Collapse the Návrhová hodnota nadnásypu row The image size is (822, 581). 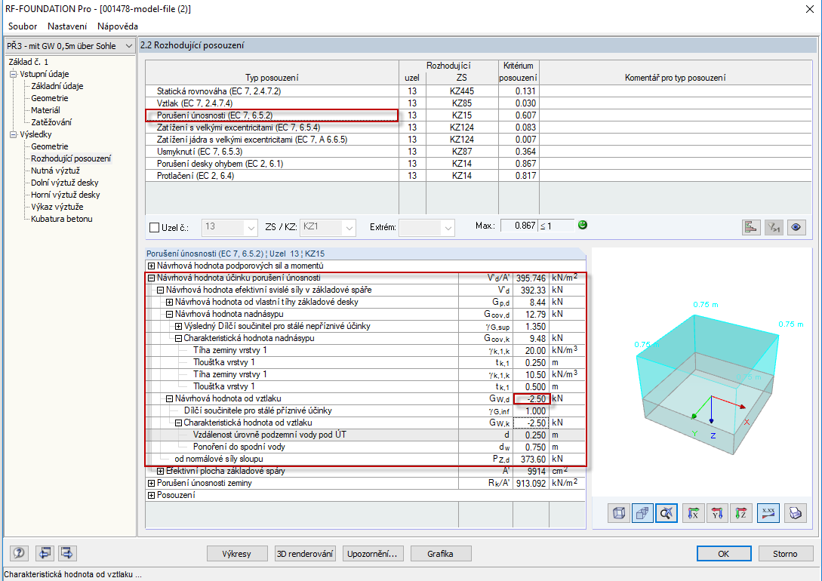click(169, 315)
